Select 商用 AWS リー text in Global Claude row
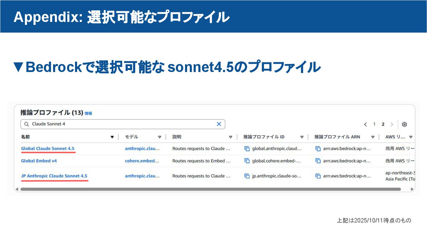The image size is (427, 240). [x=400, y=148]
